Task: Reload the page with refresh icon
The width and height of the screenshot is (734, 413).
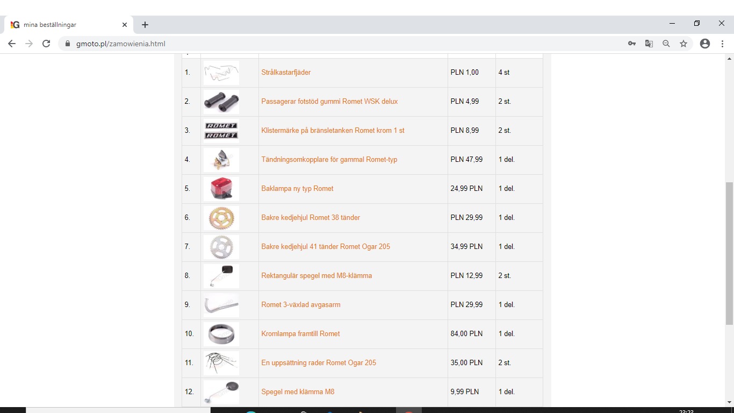Action: pos(46,44)
